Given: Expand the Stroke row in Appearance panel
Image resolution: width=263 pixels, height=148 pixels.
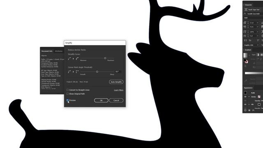Looking at the screenshot, I should tap(249, 97).
